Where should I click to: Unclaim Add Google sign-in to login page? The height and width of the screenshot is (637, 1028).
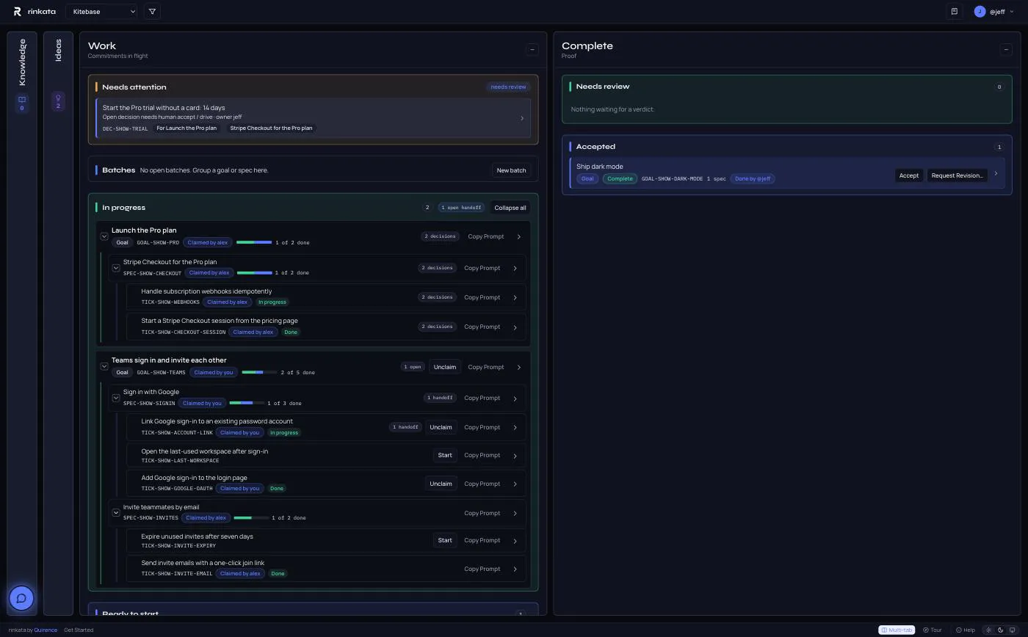[441, 484]
